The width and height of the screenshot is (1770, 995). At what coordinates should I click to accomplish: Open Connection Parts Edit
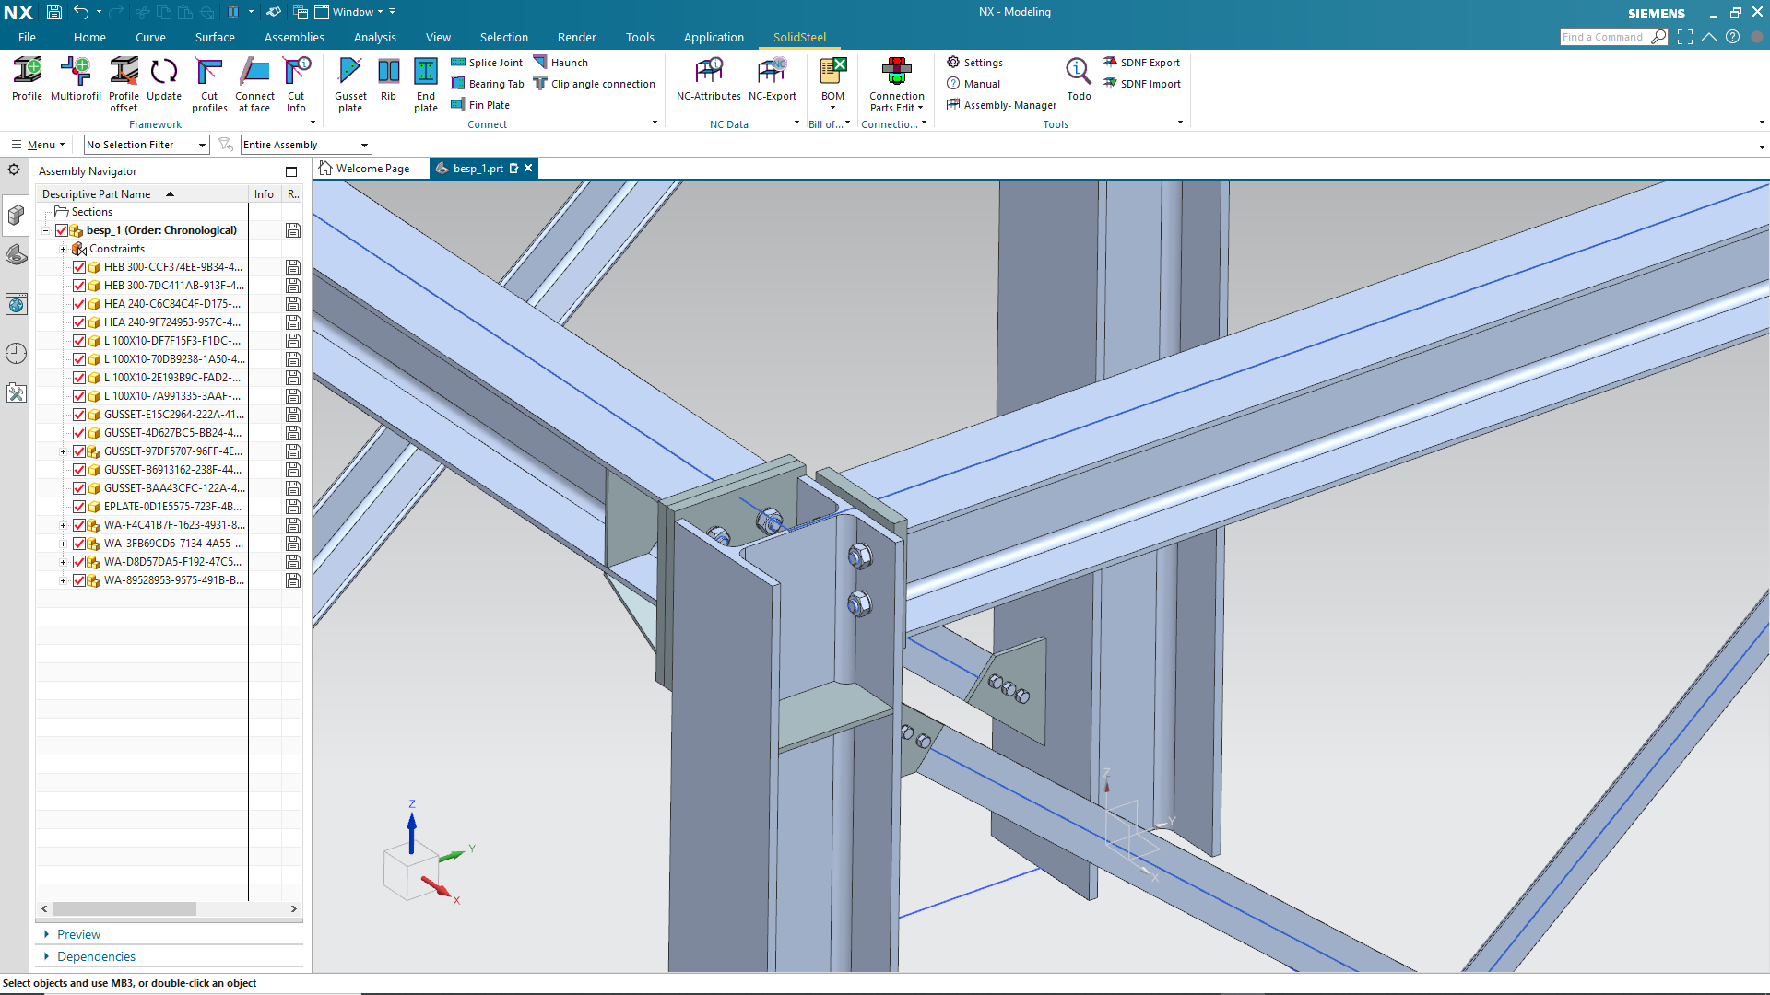[x=895, y=83]
